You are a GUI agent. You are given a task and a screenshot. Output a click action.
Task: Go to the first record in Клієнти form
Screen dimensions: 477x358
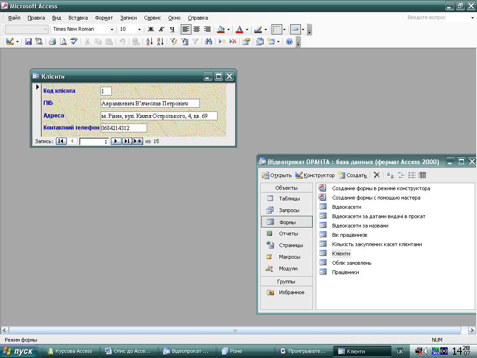click(x=61, y=141)
